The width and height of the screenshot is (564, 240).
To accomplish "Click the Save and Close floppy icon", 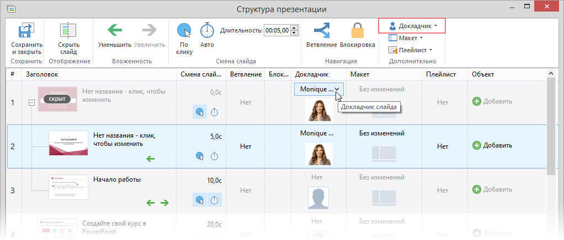I will coord(26,30).
